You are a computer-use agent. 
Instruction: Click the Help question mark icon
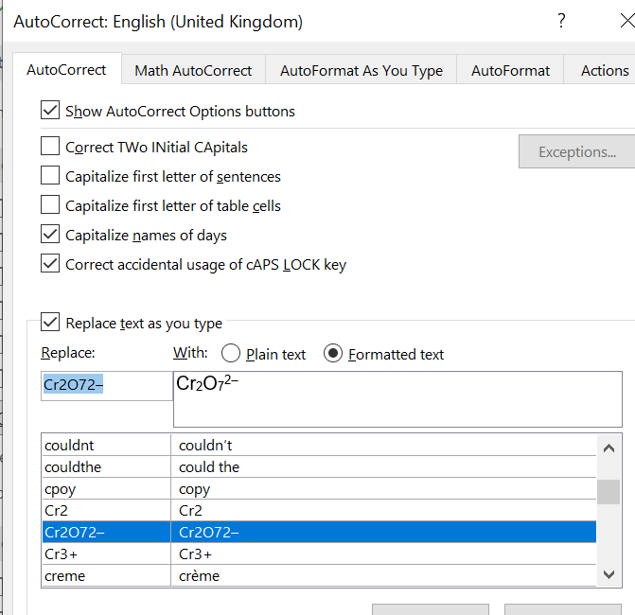click(562, 21)
